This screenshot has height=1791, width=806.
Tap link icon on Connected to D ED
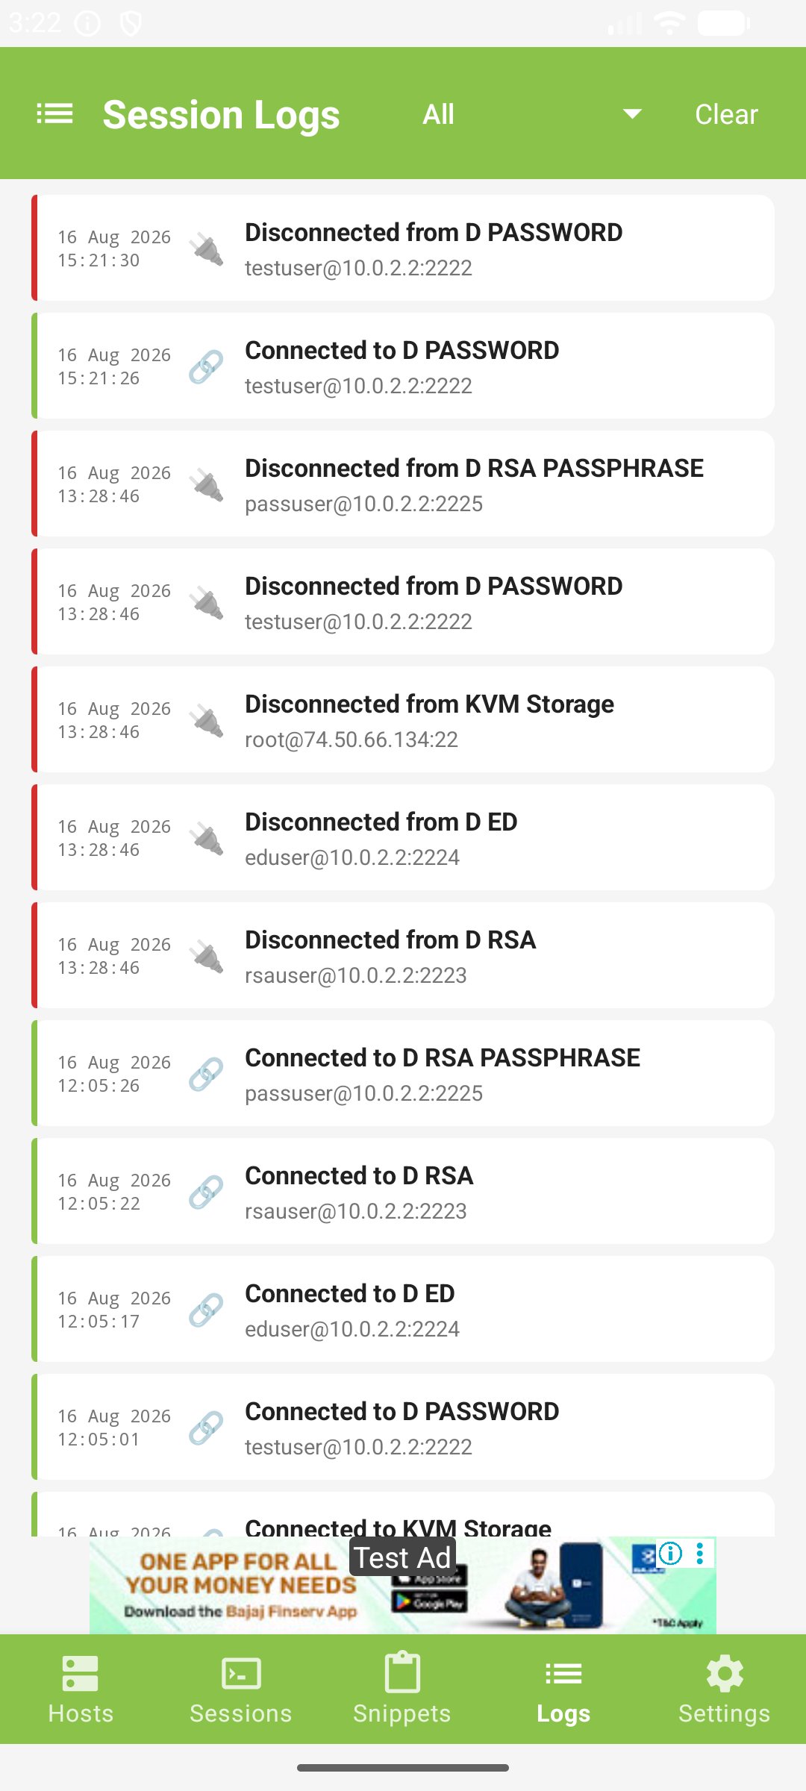click(207, 1310)
